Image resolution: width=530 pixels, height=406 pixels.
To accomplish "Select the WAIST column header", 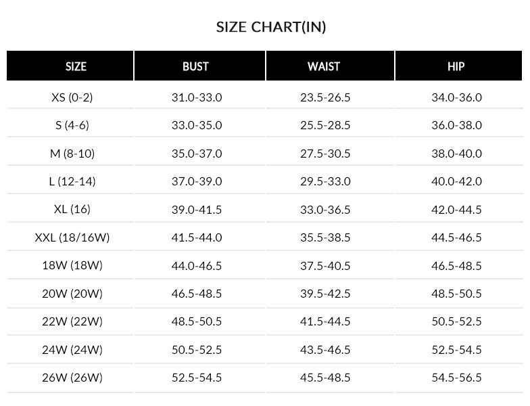I will 324,66.
